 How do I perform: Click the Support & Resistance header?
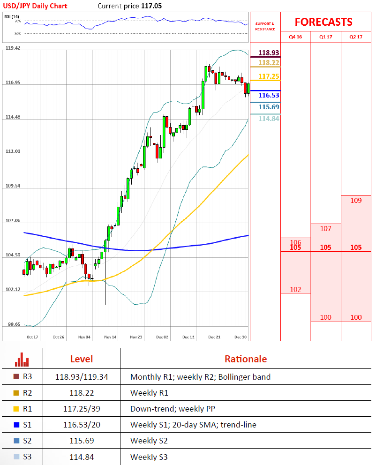point(265,26)
